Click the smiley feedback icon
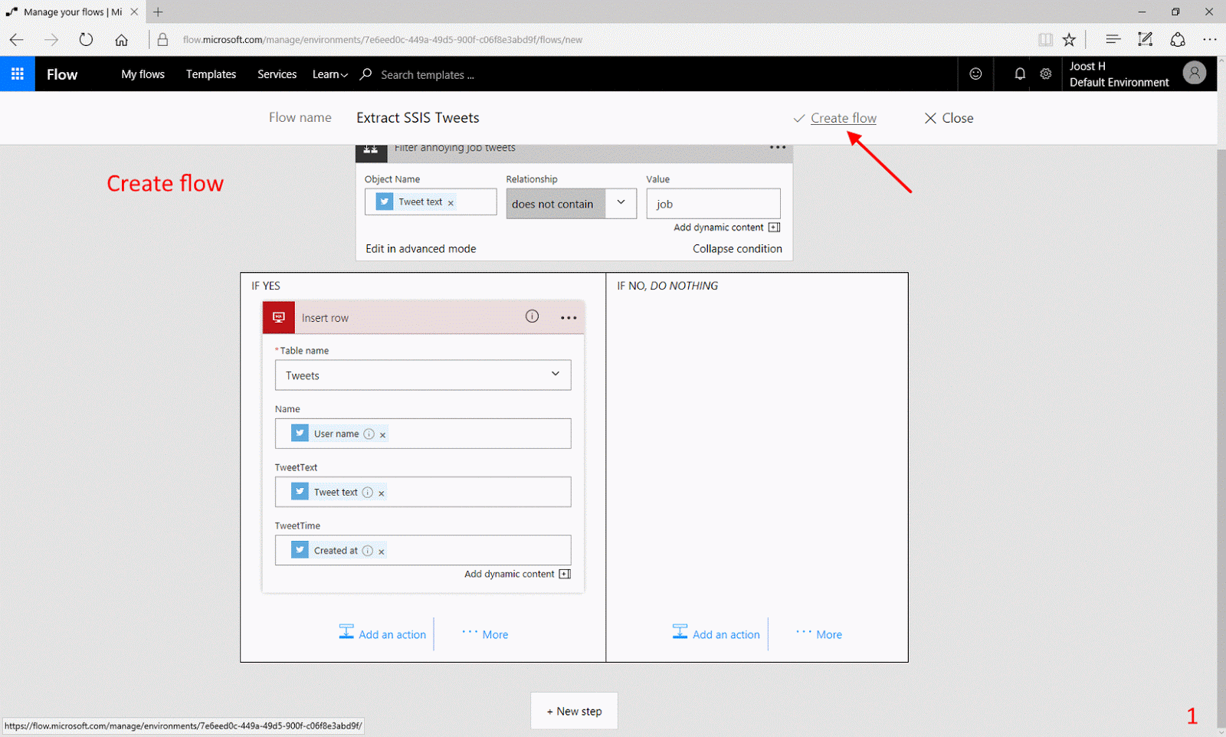1226x737 pixels. [975, 74]
